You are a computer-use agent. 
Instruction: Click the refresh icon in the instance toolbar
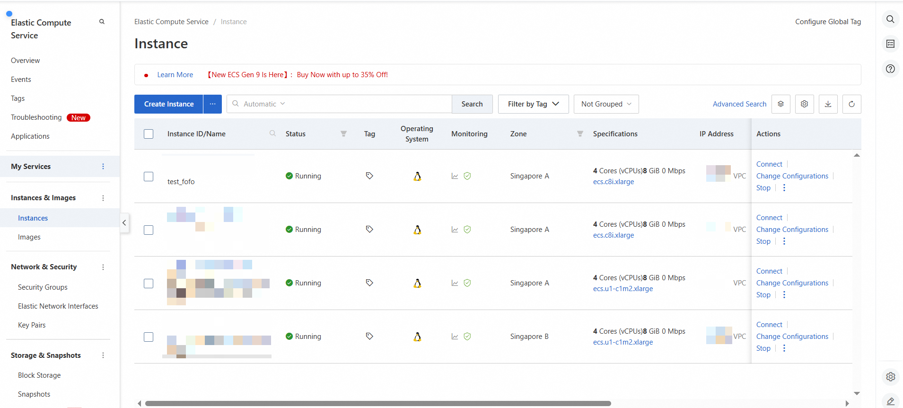(x=851, y=104)
